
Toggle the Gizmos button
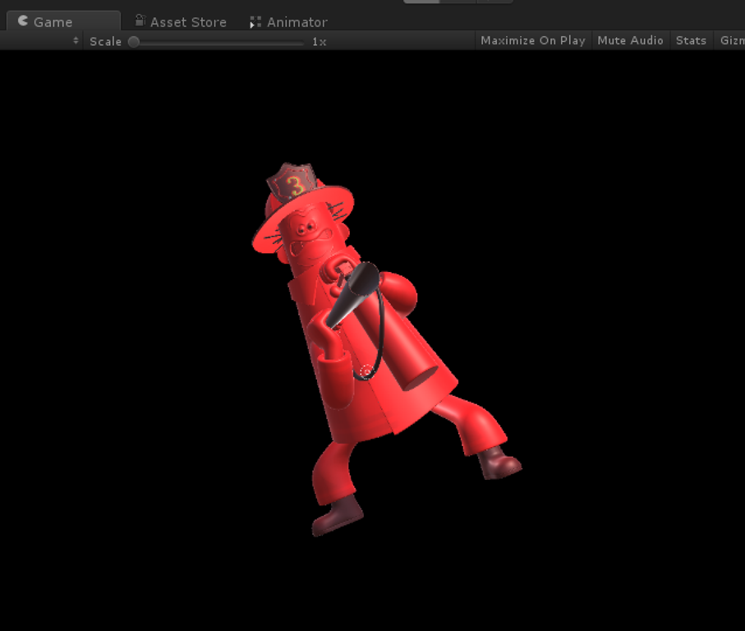tap(729, 41)
